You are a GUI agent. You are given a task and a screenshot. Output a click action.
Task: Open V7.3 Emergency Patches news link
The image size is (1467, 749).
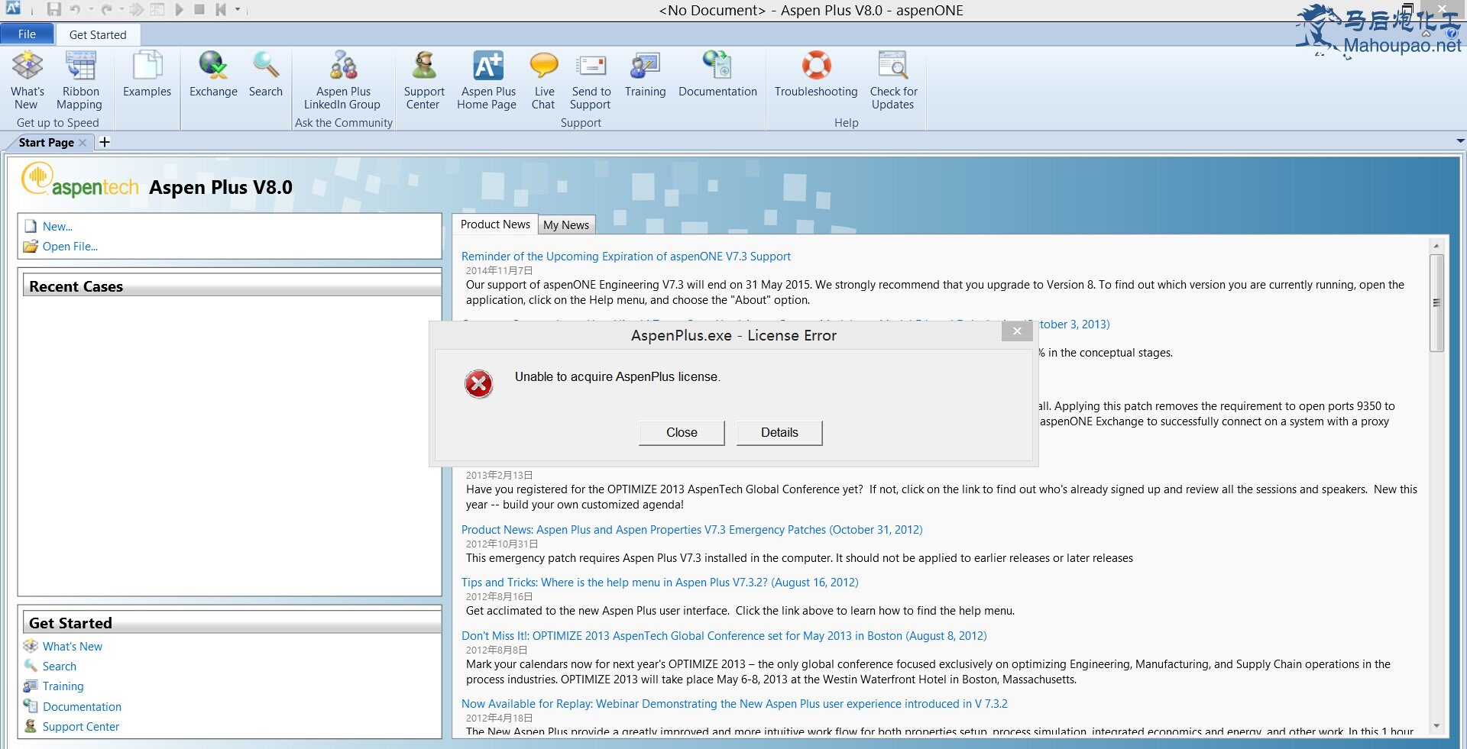click(x=691, y=530)
